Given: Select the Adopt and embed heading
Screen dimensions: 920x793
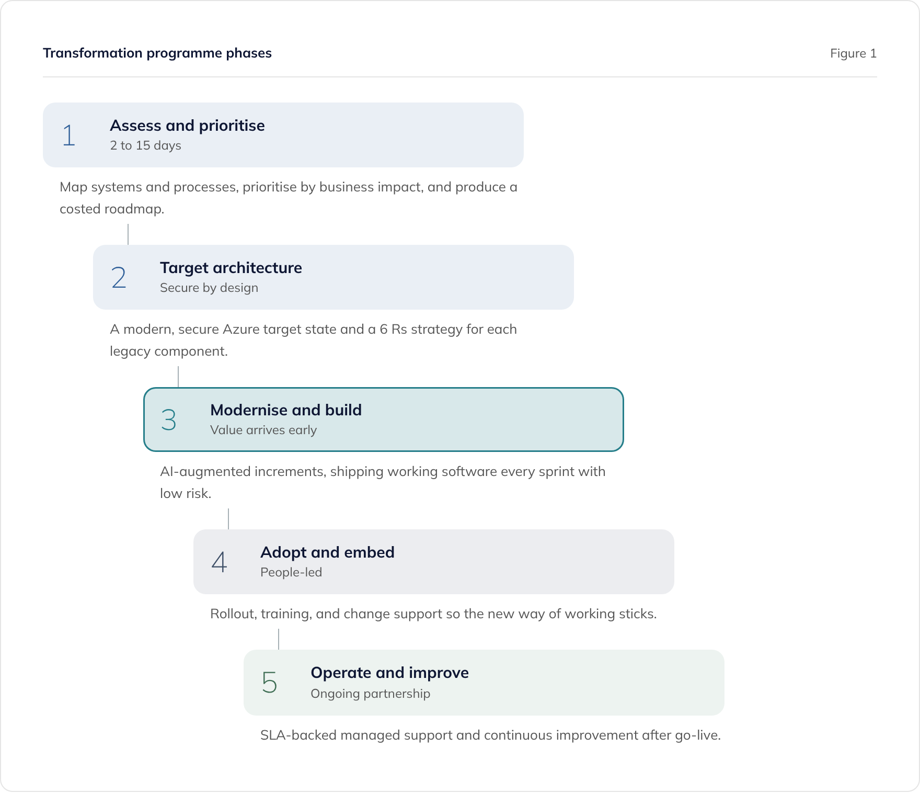Looking at the screenshot, I should click(327, 552).
